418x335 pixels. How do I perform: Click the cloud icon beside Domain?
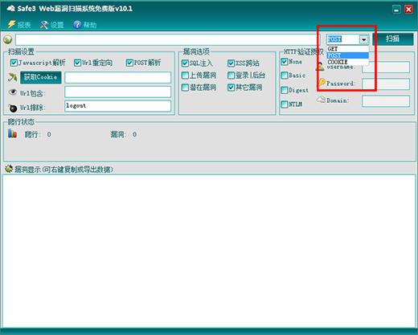tap(321, 100)
